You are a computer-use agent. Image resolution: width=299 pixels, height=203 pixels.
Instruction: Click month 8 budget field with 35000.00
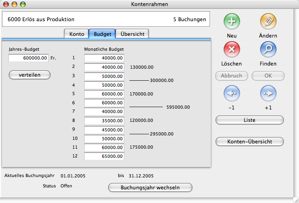[x=104, y=120]
